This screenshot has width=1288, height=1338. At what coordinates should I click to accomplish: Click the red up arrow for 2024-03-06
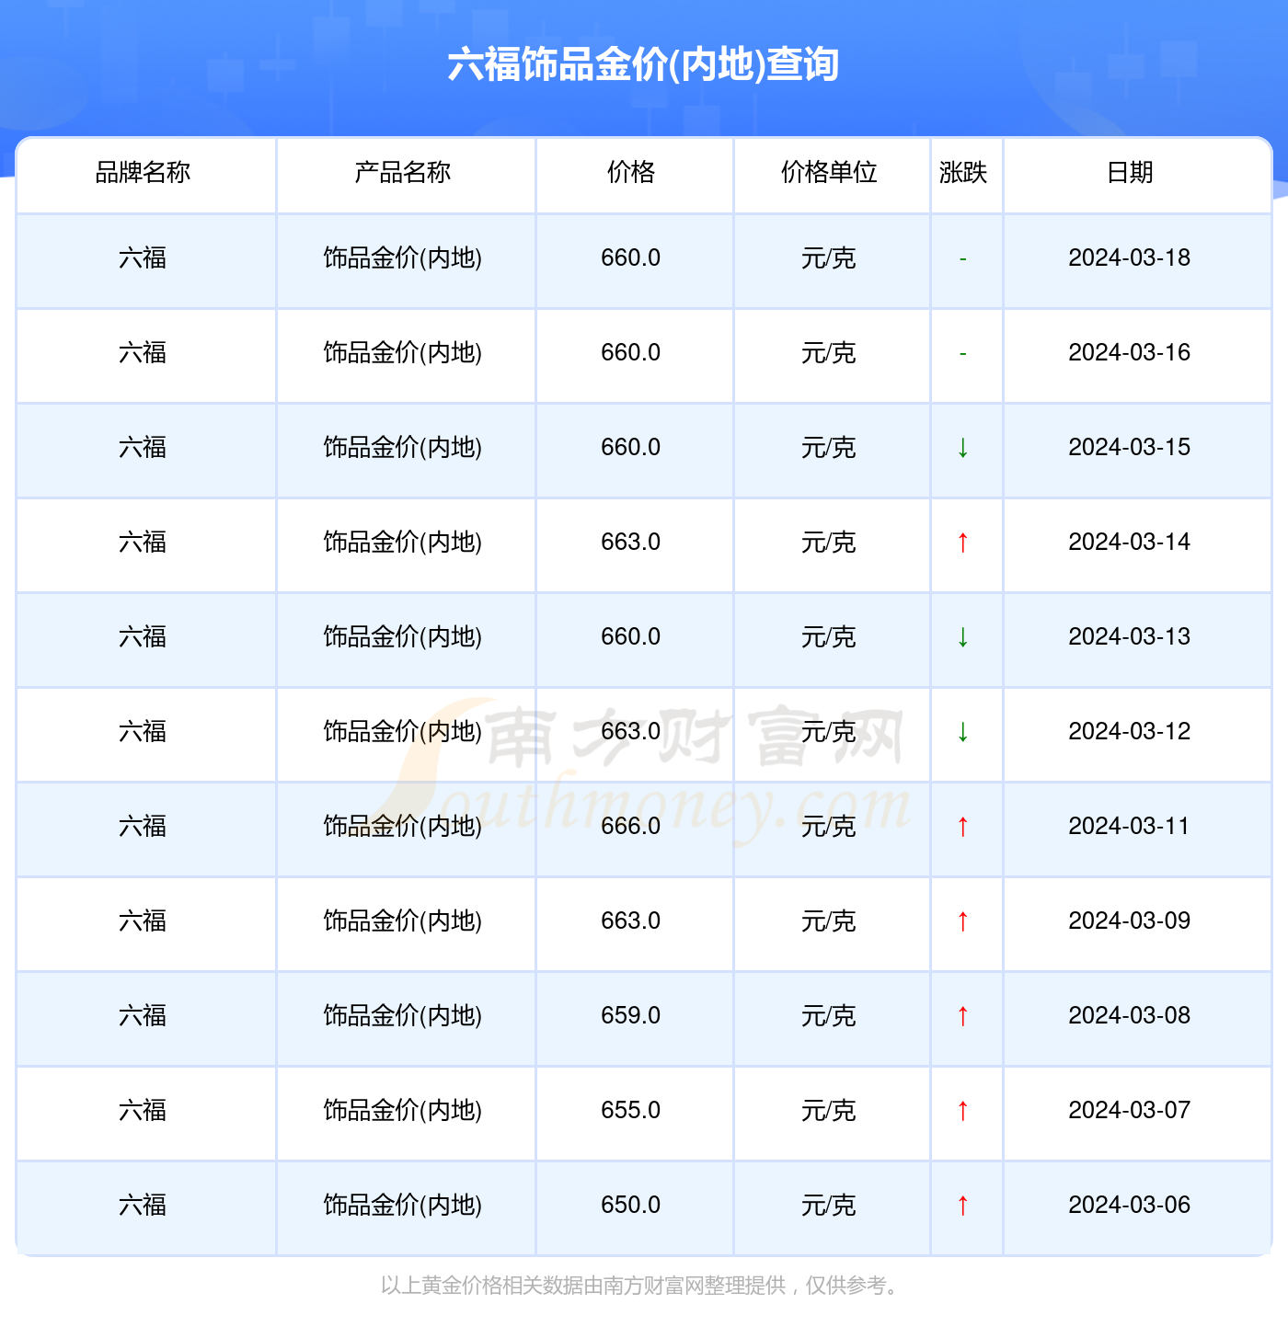click(963, 1206)
